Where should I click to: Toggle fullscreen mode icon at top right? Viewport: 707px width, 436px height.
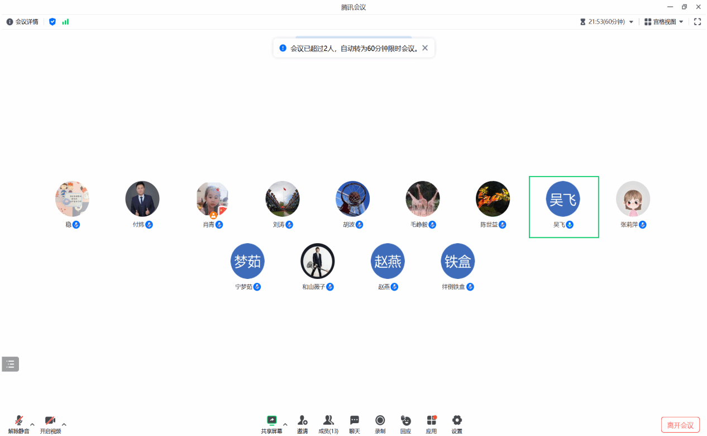coord(697,22)
